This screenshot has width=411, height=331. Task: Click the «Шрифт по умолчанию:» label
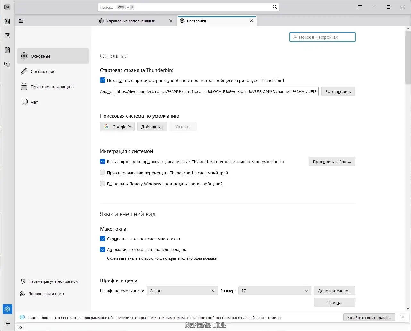click(122, 291)
